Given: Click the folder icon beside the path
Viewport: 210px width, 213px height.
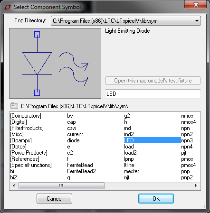Looking at the screenshot, I should click(14, 106).
